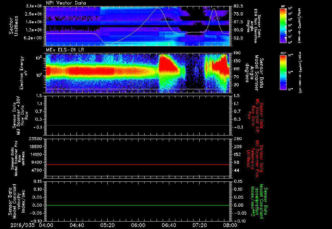The height and width of the screenshot is (229, 332).
Task: Click the green line in velocity panel
Action: (137, 205)
